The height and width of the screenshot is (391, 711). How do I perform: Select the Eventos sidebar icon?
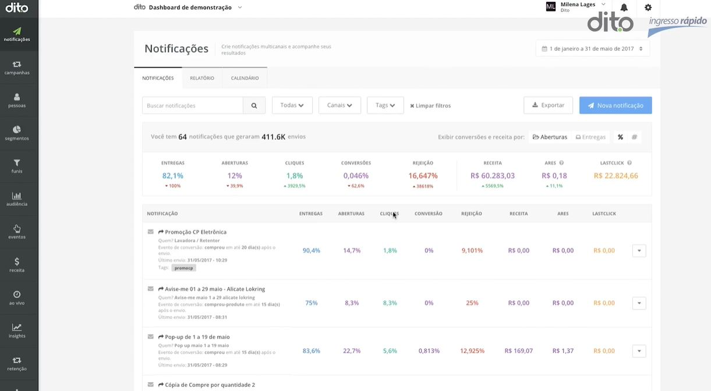point(17,232)
